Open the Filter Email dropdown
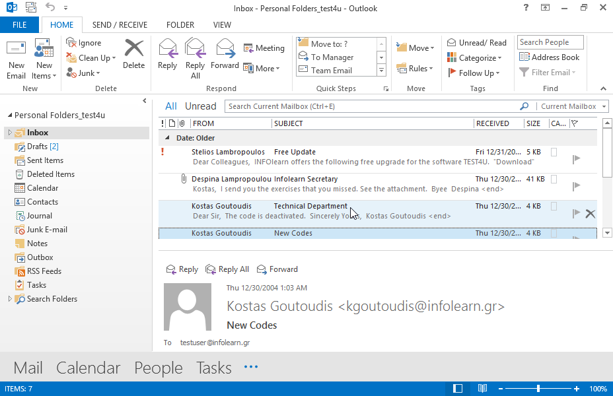 (548, 72)
